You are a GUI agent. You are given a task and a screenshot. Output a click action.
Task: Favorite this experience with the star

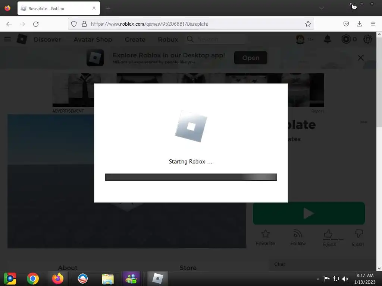pos(265,238)
